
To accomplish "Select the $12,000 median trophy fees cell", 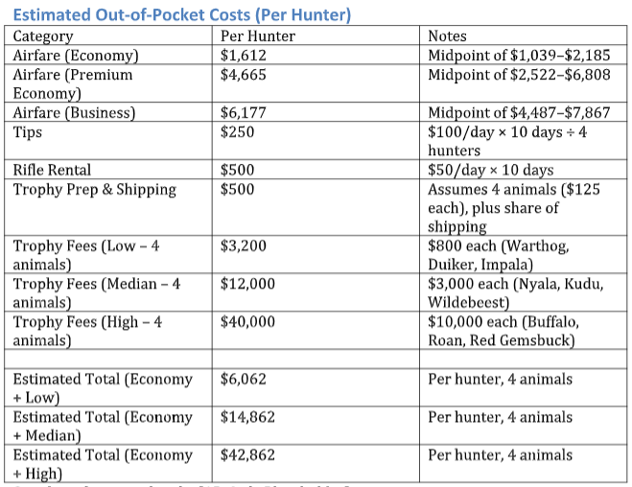I will 247,285.
